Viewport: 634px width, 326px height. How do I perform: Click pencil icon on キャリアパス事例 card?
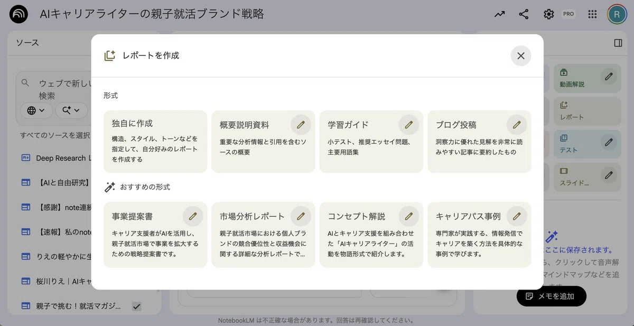click(517, 216)
